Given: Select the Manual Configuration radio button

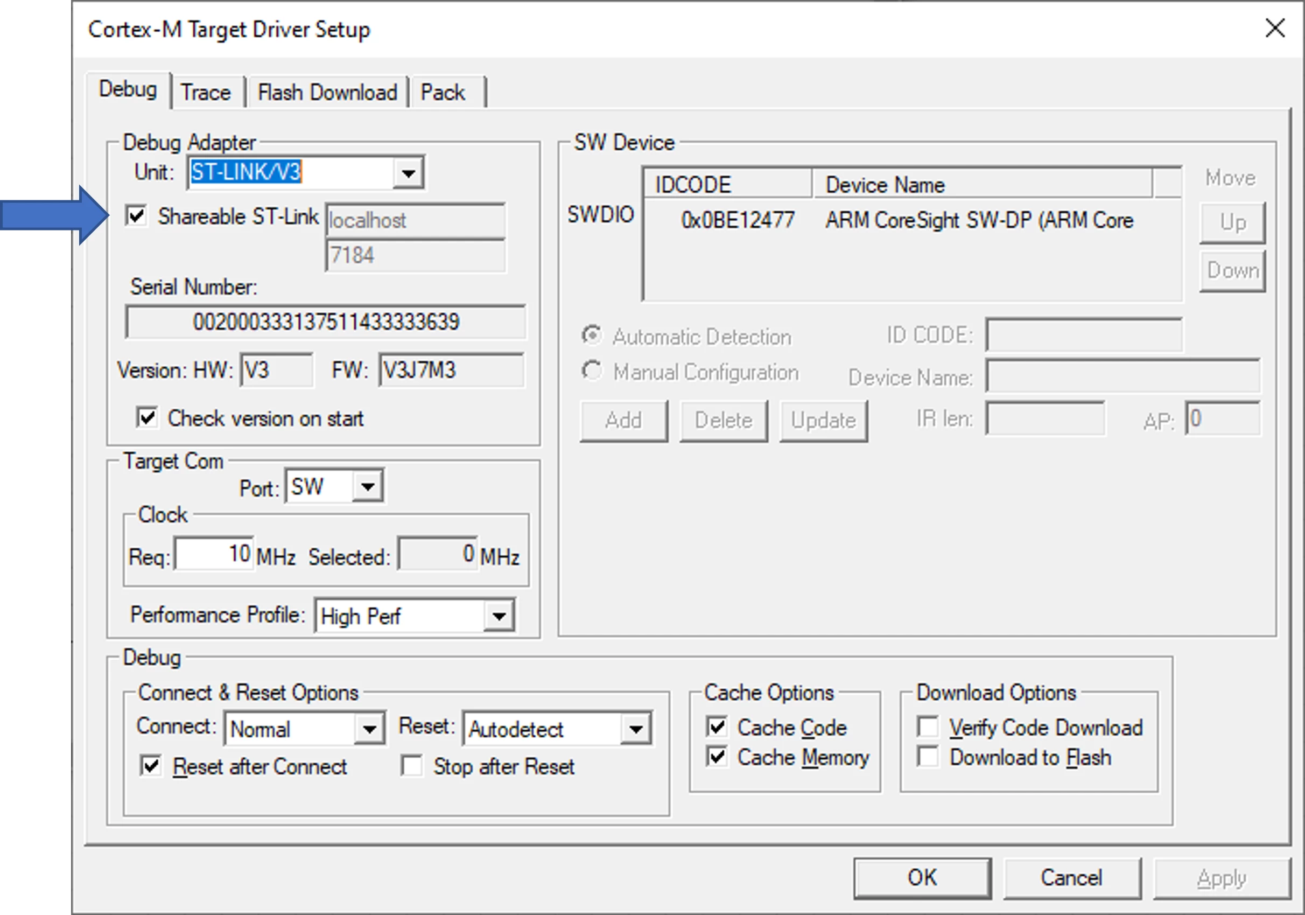Looking at the screenshot, I should [592, 371].
